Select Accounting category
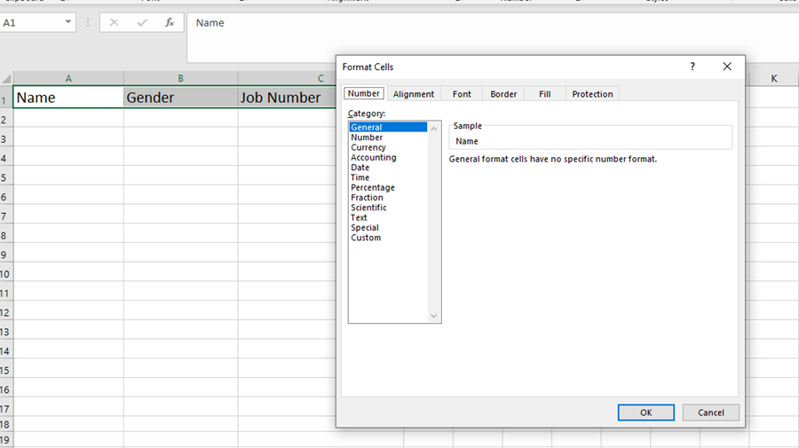This screenshot has height=448, width=799. pyautogui.click(x=388, y=157)
